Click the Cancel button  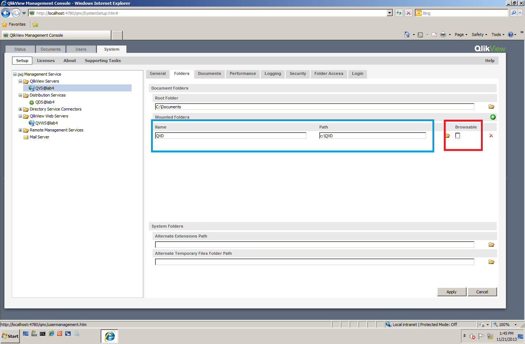tap(482, 292)
